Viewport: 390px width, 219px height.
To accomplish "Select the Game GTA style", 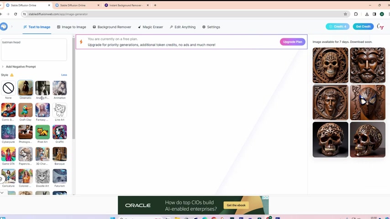I will [8, 154].
